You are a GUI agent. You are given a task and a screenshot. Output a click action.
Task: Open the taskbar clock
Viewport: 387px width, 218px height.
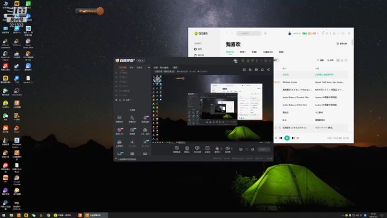pos(374,216)
